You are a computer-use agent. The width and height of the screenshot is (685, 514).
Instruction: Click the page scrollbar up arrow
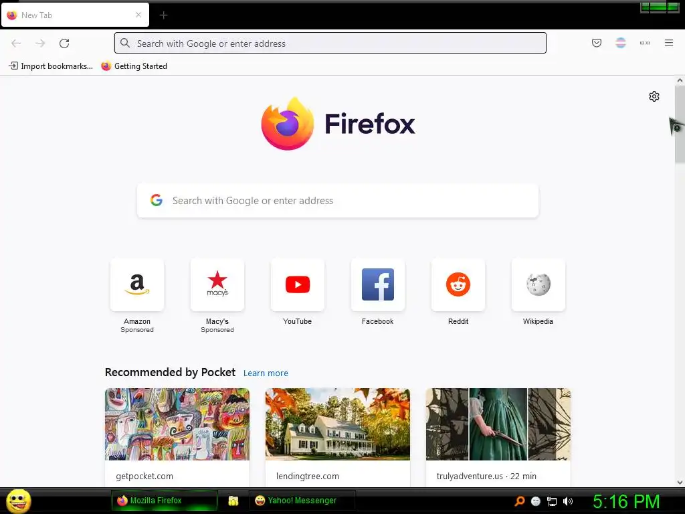point(680,80)
